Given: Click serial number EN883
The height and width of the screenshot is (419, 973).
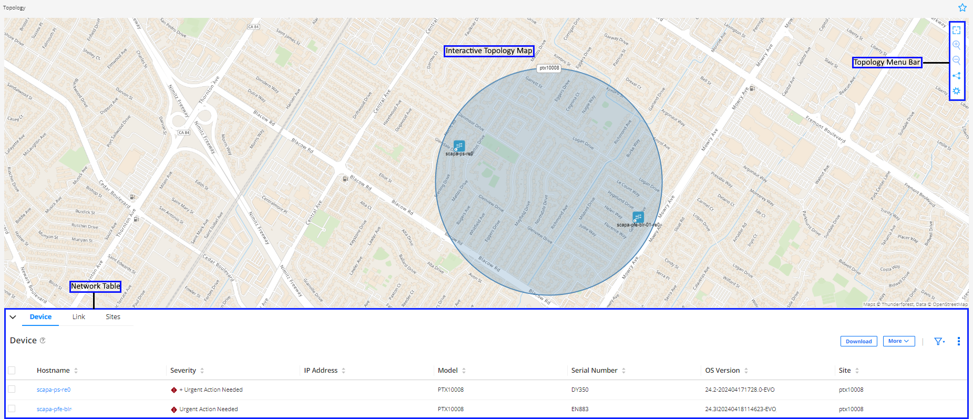Looking at the screenshot, I should (x=580, y=409).
